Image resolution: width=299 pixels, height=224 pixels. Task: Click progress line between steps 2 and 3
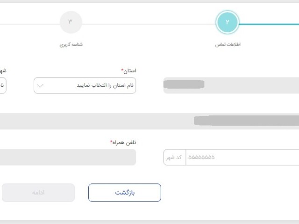pyautogui.click(x=149, y=24)
